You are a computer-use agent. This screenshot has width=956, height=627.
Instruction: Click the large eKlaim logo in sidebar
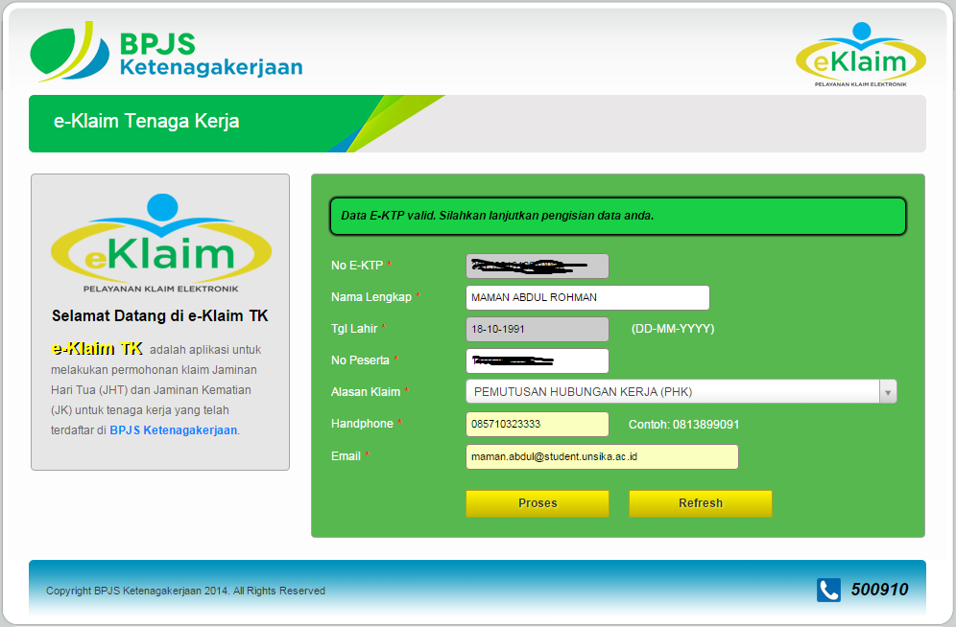(x=161, y=244)
